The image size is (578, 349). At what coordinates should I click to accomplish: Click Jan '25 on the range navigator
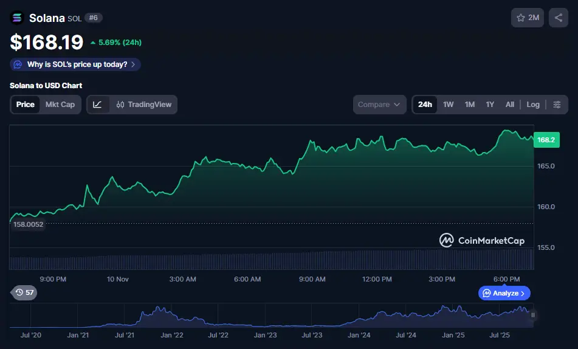coord(453,335)
